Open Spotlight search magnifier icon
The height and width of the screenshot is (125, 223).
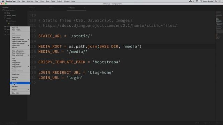tap(216, 1)
